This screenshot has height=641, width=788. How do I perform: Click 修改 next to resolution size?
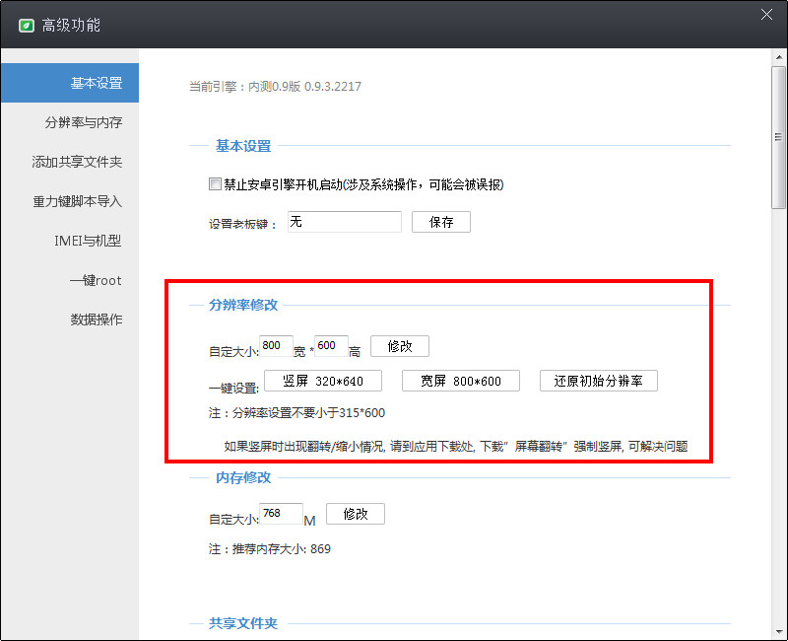click(400, 347)
